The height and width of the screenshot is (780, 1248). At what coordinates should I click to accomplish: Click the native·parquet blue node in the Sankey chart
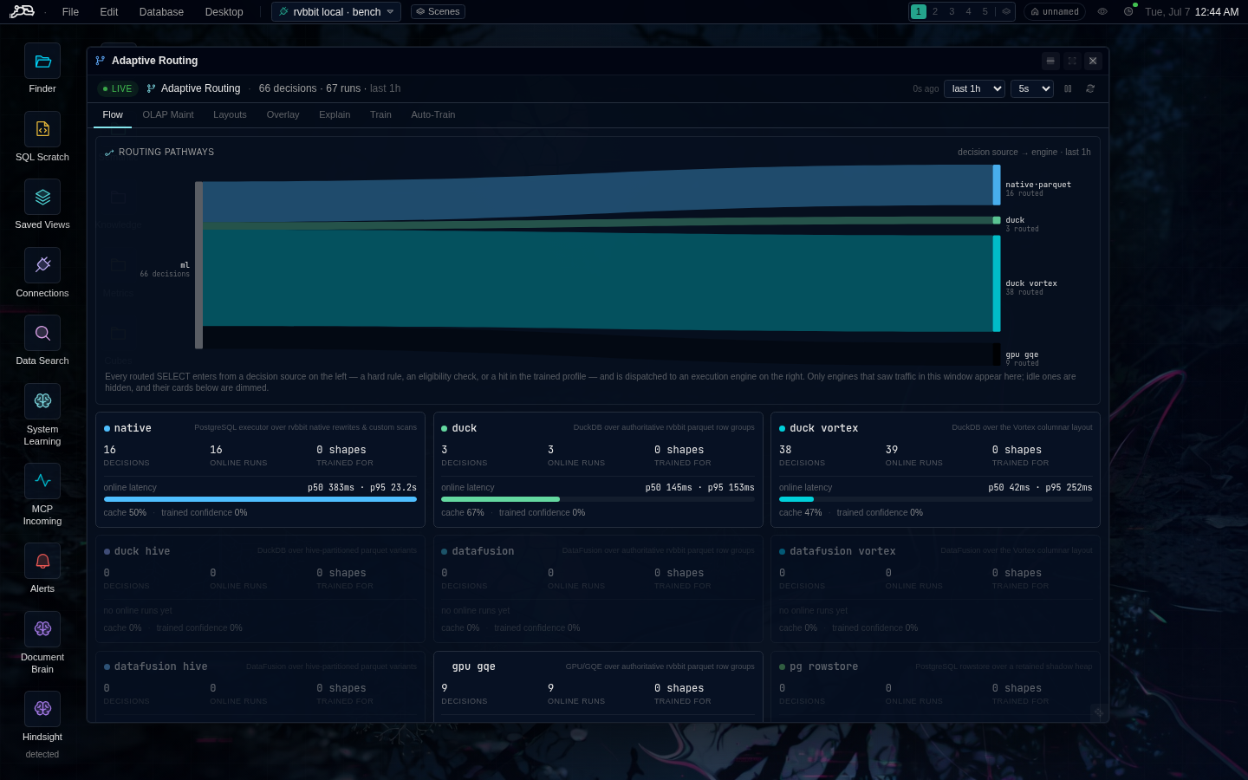[997, 185]
